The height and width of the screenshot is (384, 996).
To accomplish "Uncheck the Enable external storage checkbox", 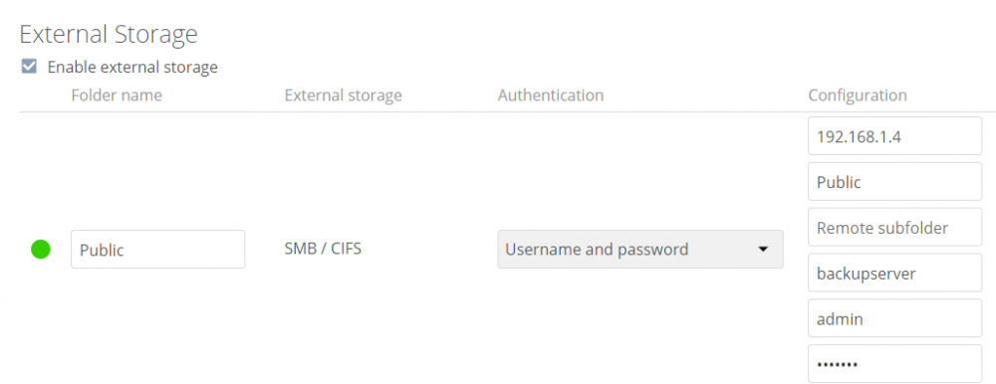I will tap(29, 67).
